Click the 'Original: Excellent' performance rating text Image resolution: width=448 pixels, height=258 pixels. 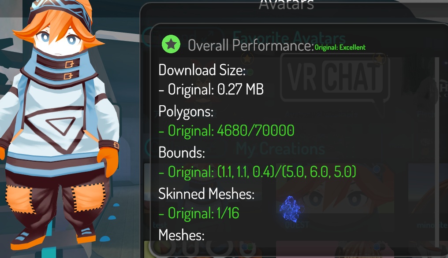click(x=340, y=48)
